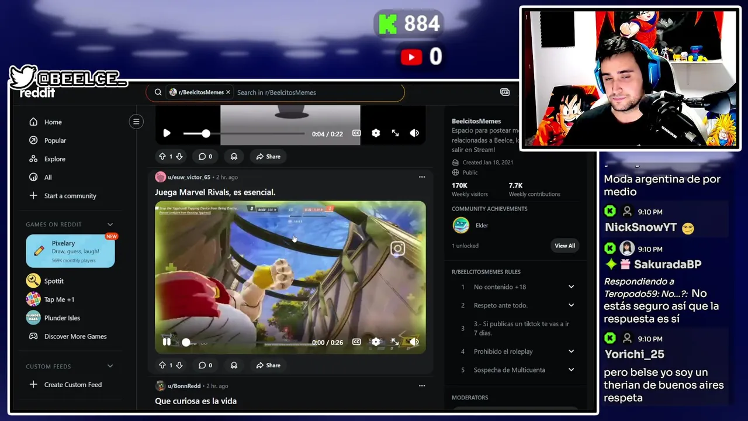Collapse the Custom Feeds section
Image resolution: width=748 pixels, height=421 pixels.
click(110, 367)
